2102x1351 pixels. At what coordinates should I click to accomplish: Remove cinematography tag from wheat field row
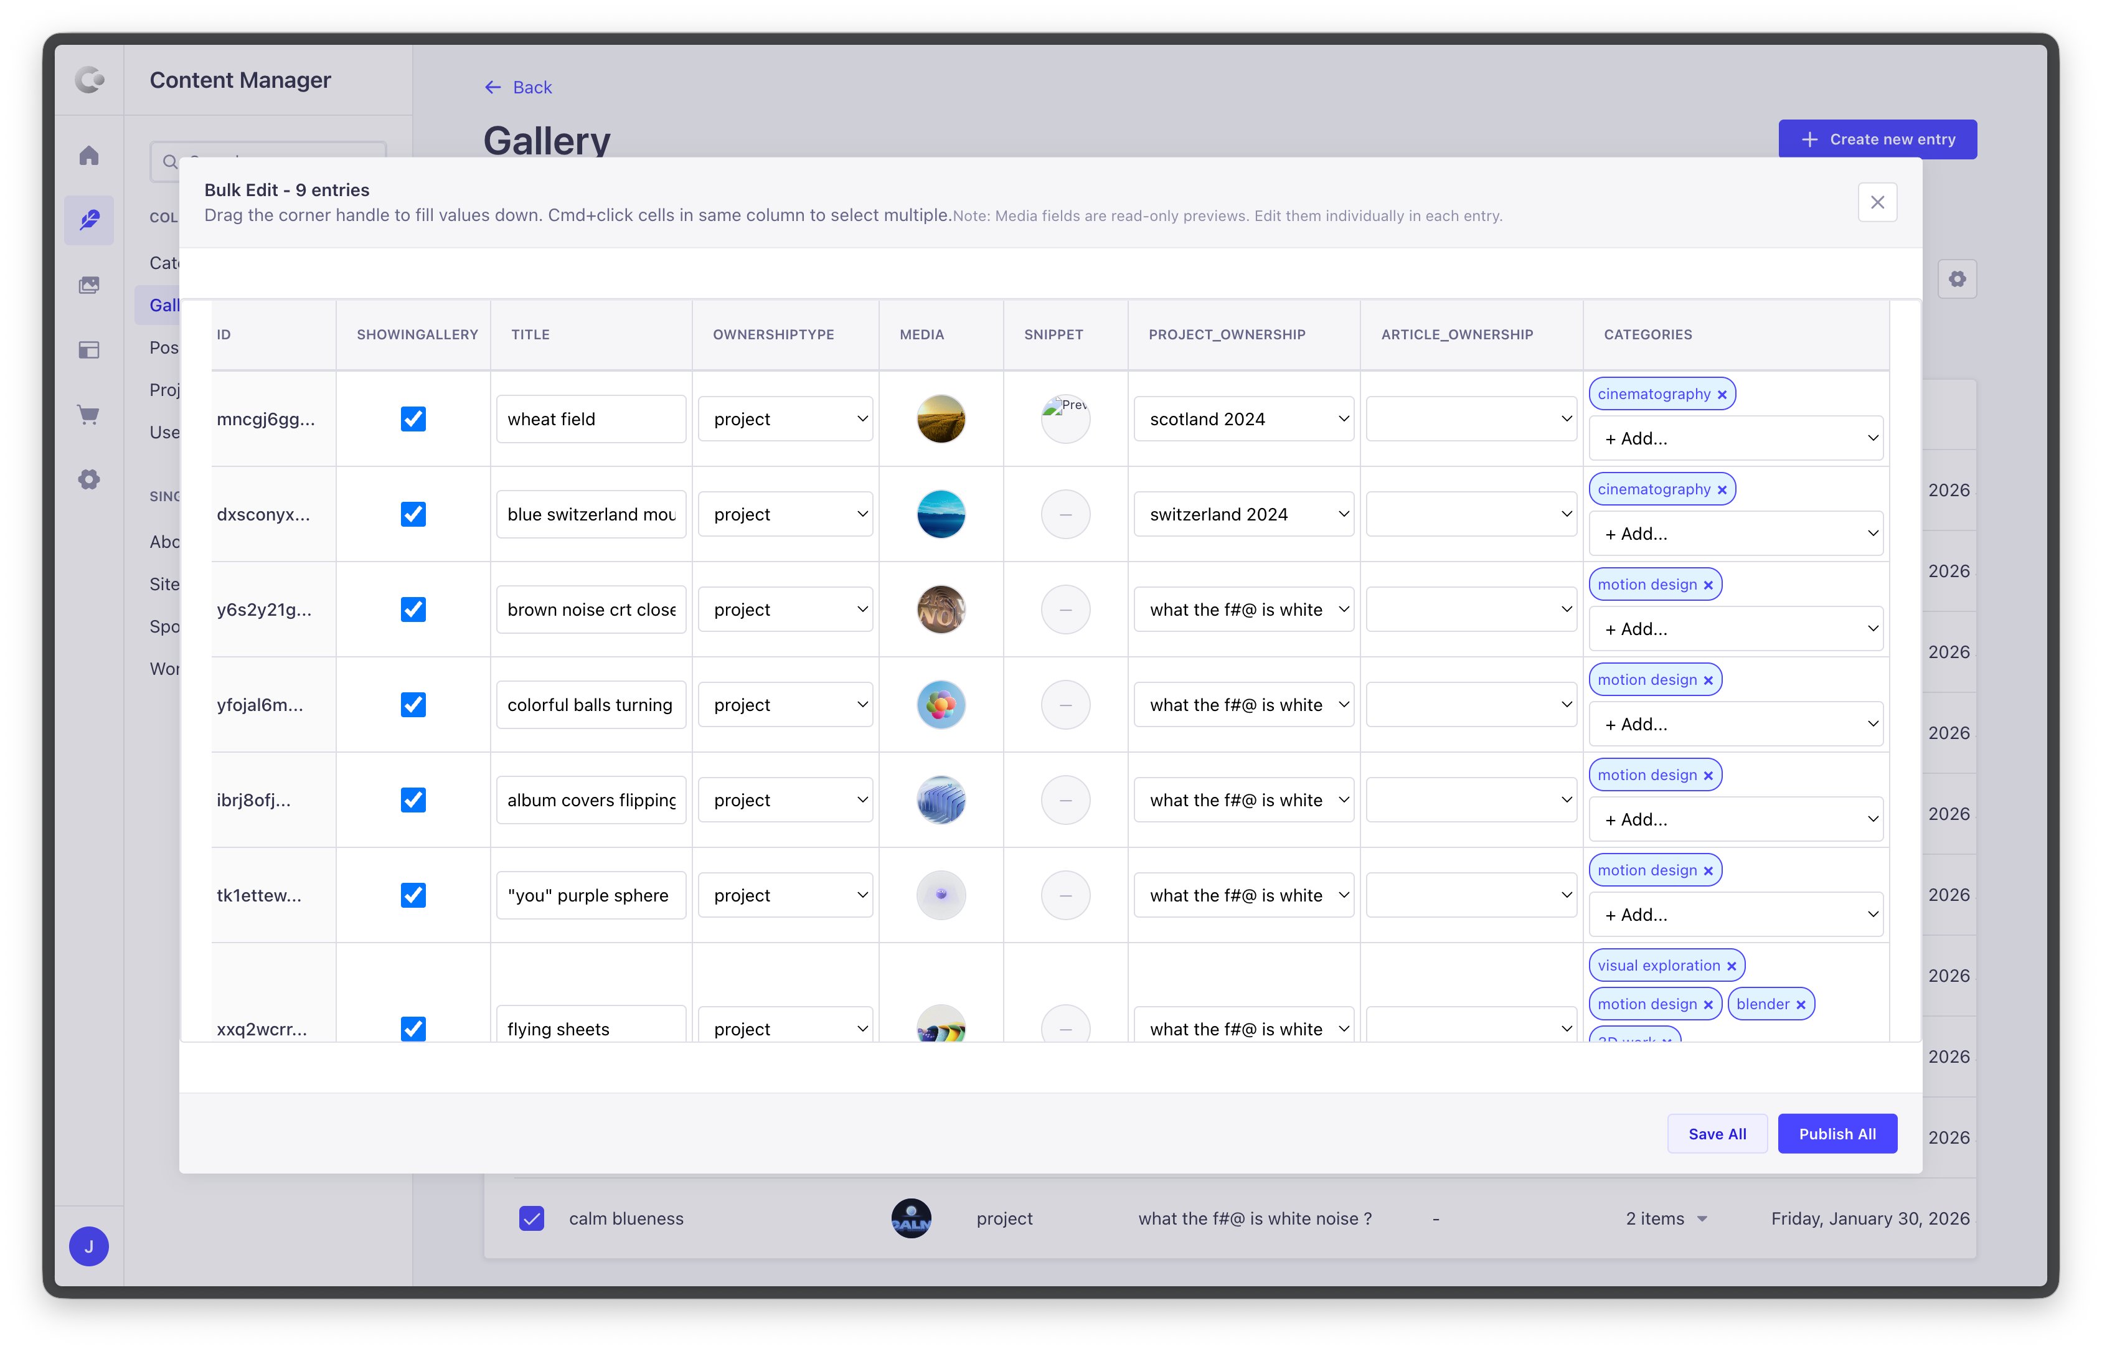1722,395
